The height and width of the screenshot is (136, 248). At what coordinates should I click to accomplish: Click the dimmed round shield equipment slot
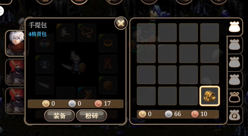pos(108,85)
